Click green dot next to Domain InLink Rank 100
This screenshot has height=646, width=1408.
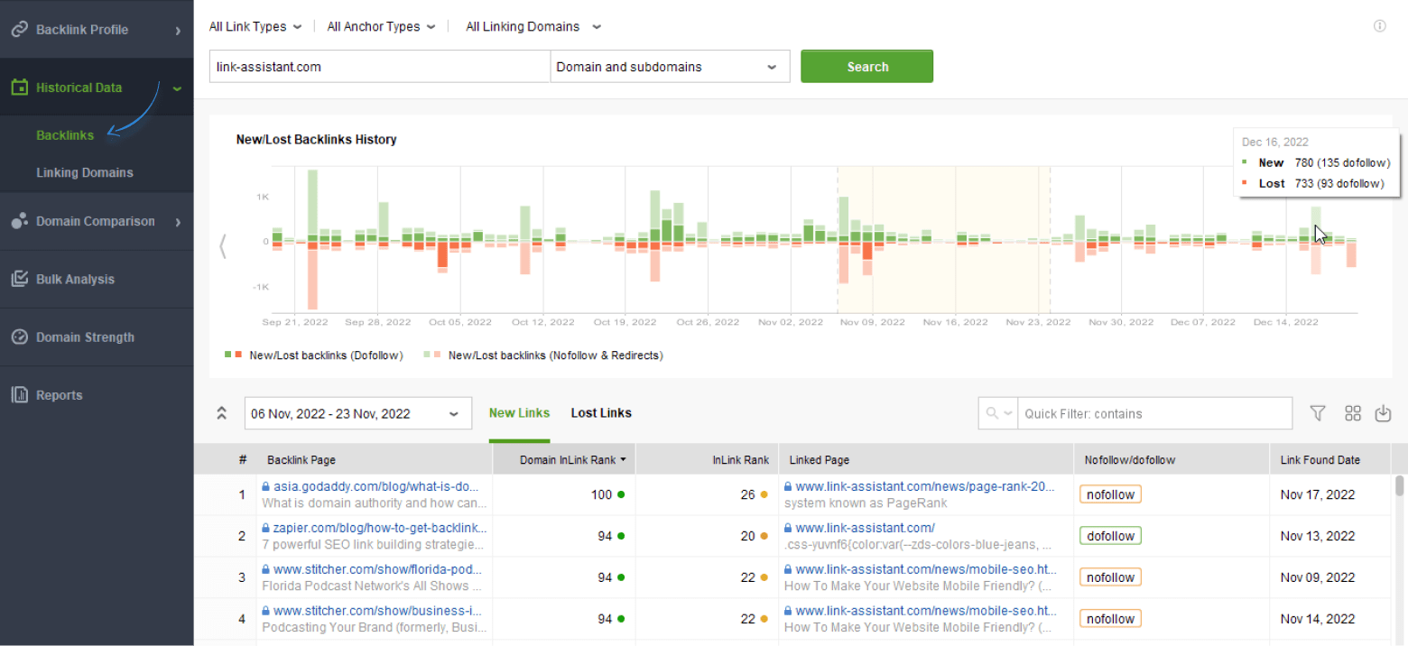click(x=621, y=494)
